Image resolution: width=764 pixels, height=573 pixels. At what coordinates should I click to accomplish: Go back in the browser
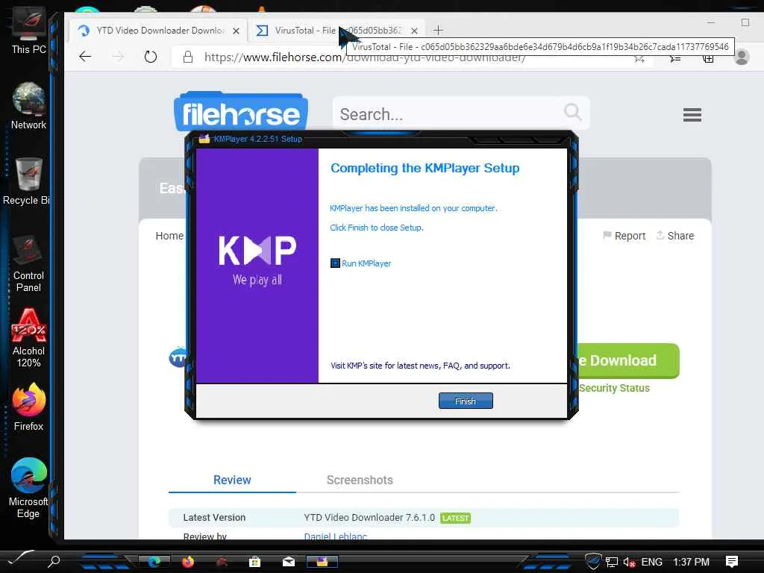click(x=85, y=57)
